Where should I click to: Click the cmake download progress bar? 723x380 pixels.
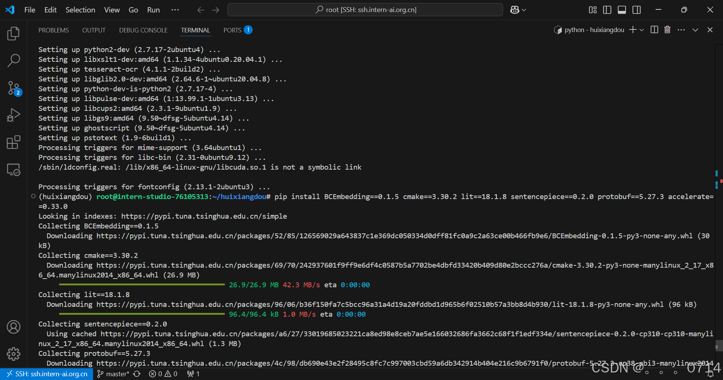pos(142,285)
